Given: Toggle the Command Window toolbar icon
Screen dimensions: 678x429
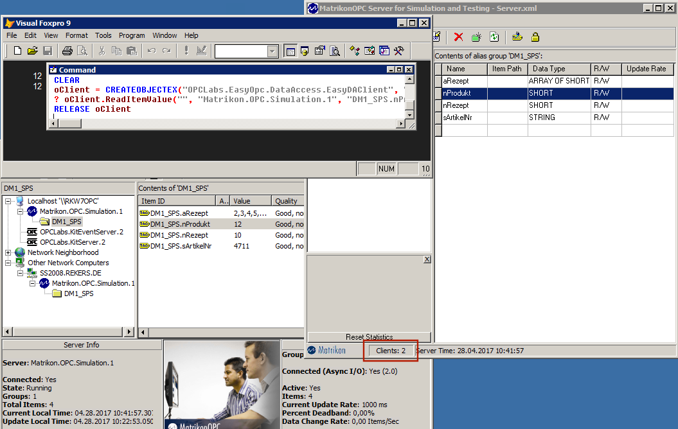Looking at the screenshot, I should tap(290, 51).
